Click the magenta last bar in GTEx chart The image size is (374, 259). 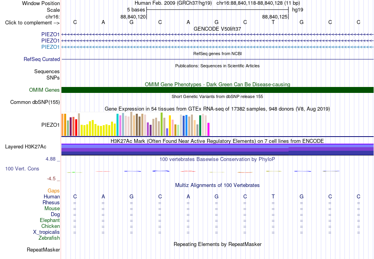tap(209, 129)
